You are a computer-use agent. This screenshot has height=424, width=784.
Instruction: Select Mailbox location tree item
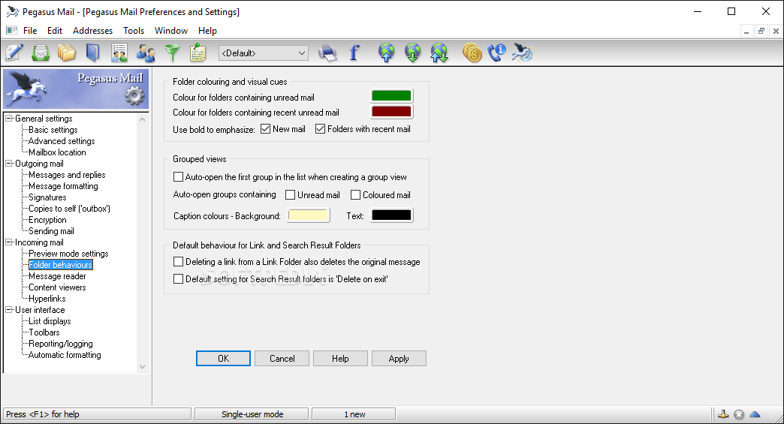(x=57, y=152)
